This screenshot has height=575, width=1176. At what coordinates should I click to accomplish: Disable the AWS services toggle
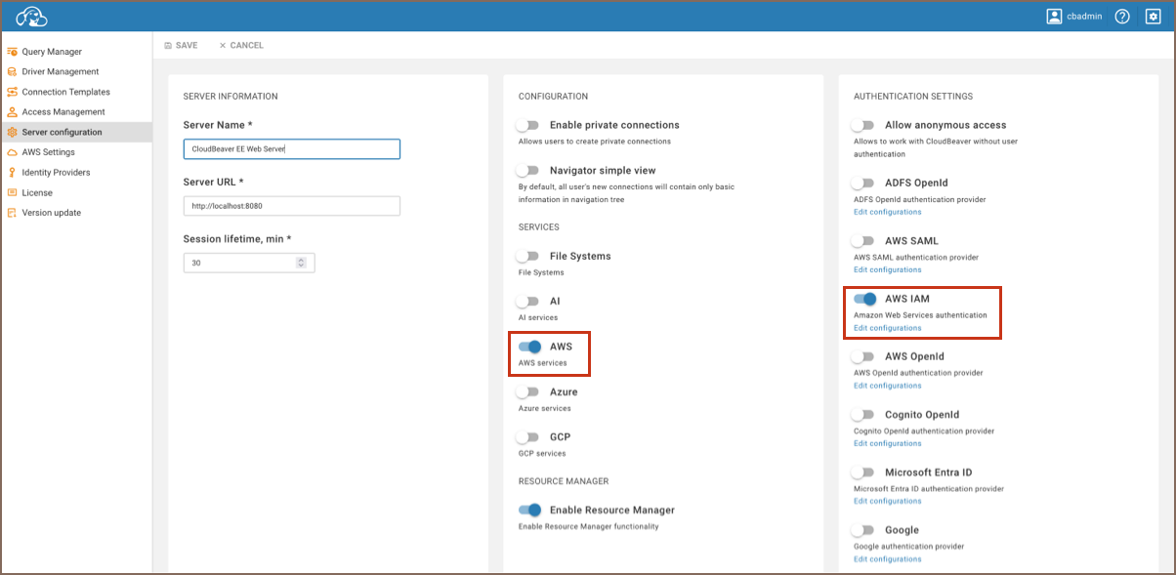coord(529,347)
